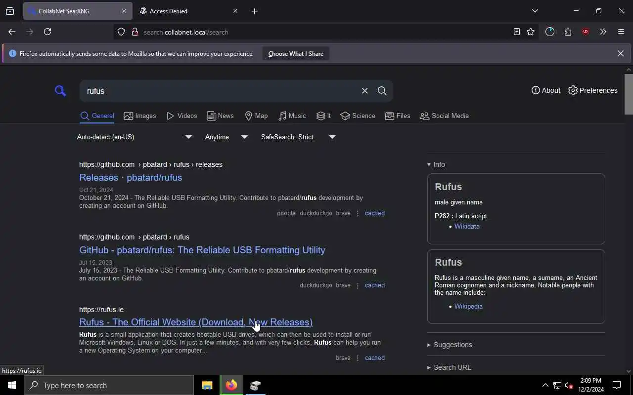Reload the current page

tap(47, 32)
